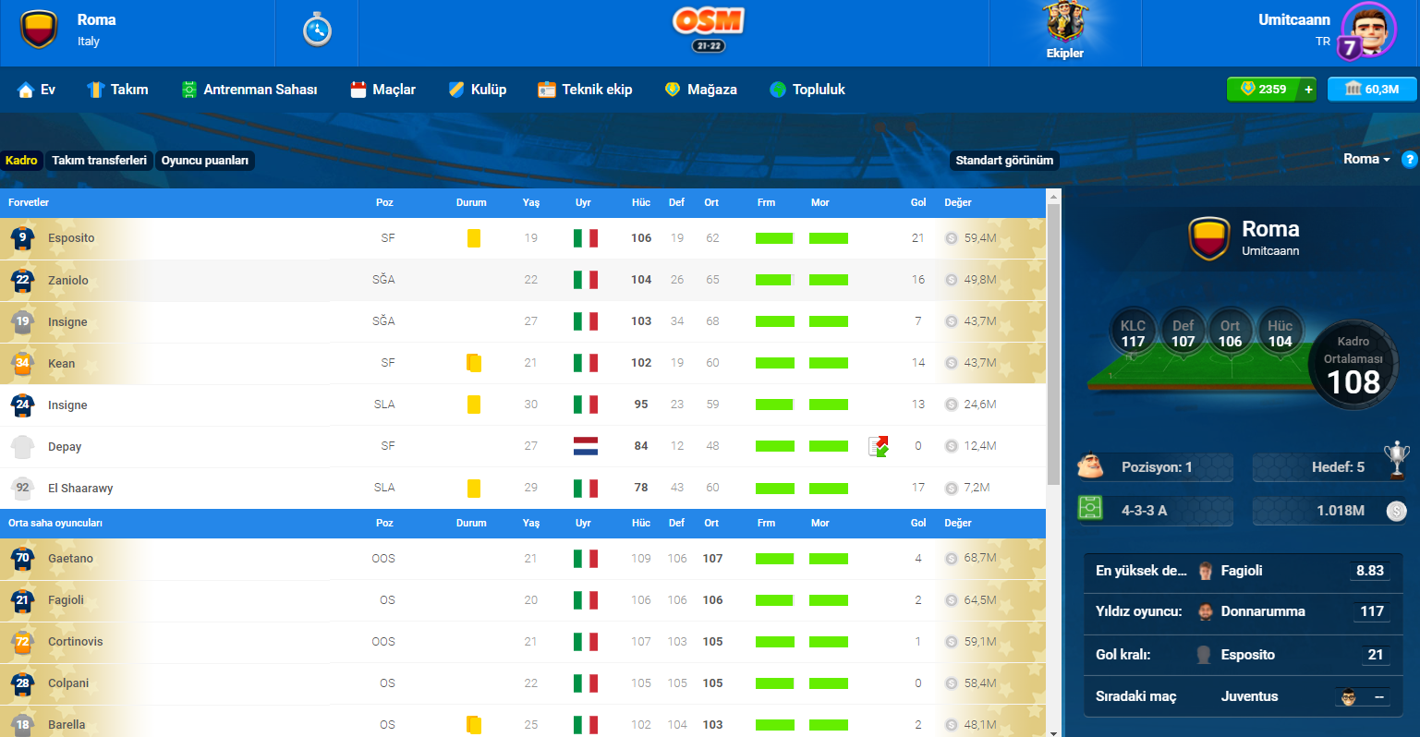This screenshot has height=737, width=1420.
Task: Open the Mağaza shop menu
Action: tap(700, 90)
